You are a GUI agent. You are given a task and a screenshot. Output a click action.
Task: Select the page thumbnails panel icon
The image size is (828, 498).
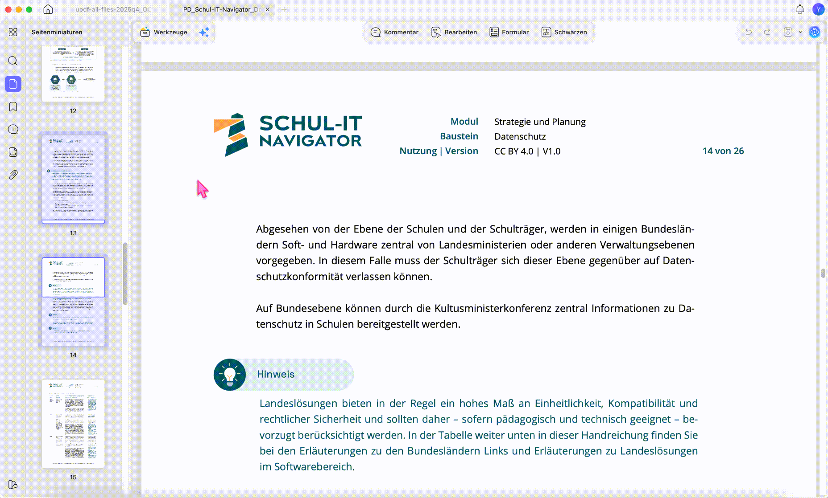[x=13, y=84]
